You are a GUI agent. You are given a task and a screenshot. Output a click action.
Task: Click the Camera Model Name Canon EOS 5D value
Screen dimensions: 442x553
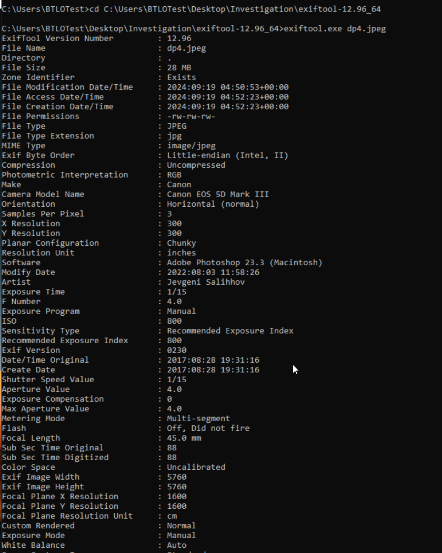(218, 195)
